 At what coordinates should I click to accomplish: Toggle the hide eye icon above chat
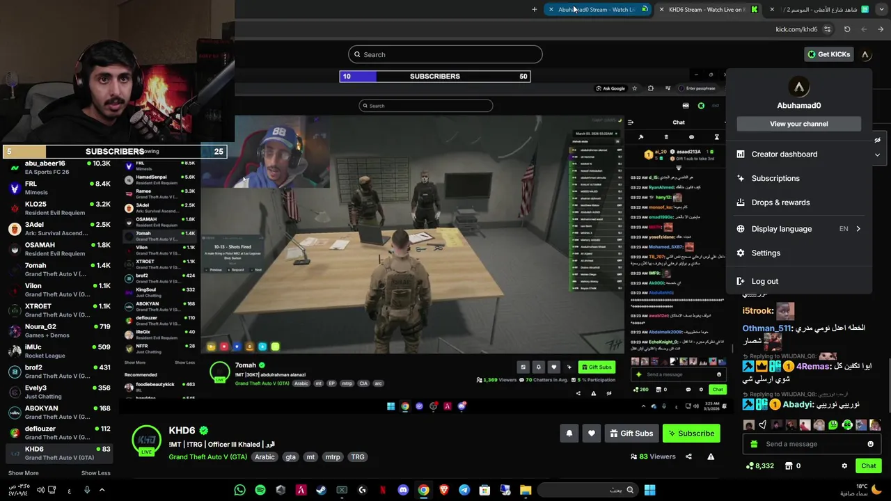pyautogui.click(x=877, y=140)
